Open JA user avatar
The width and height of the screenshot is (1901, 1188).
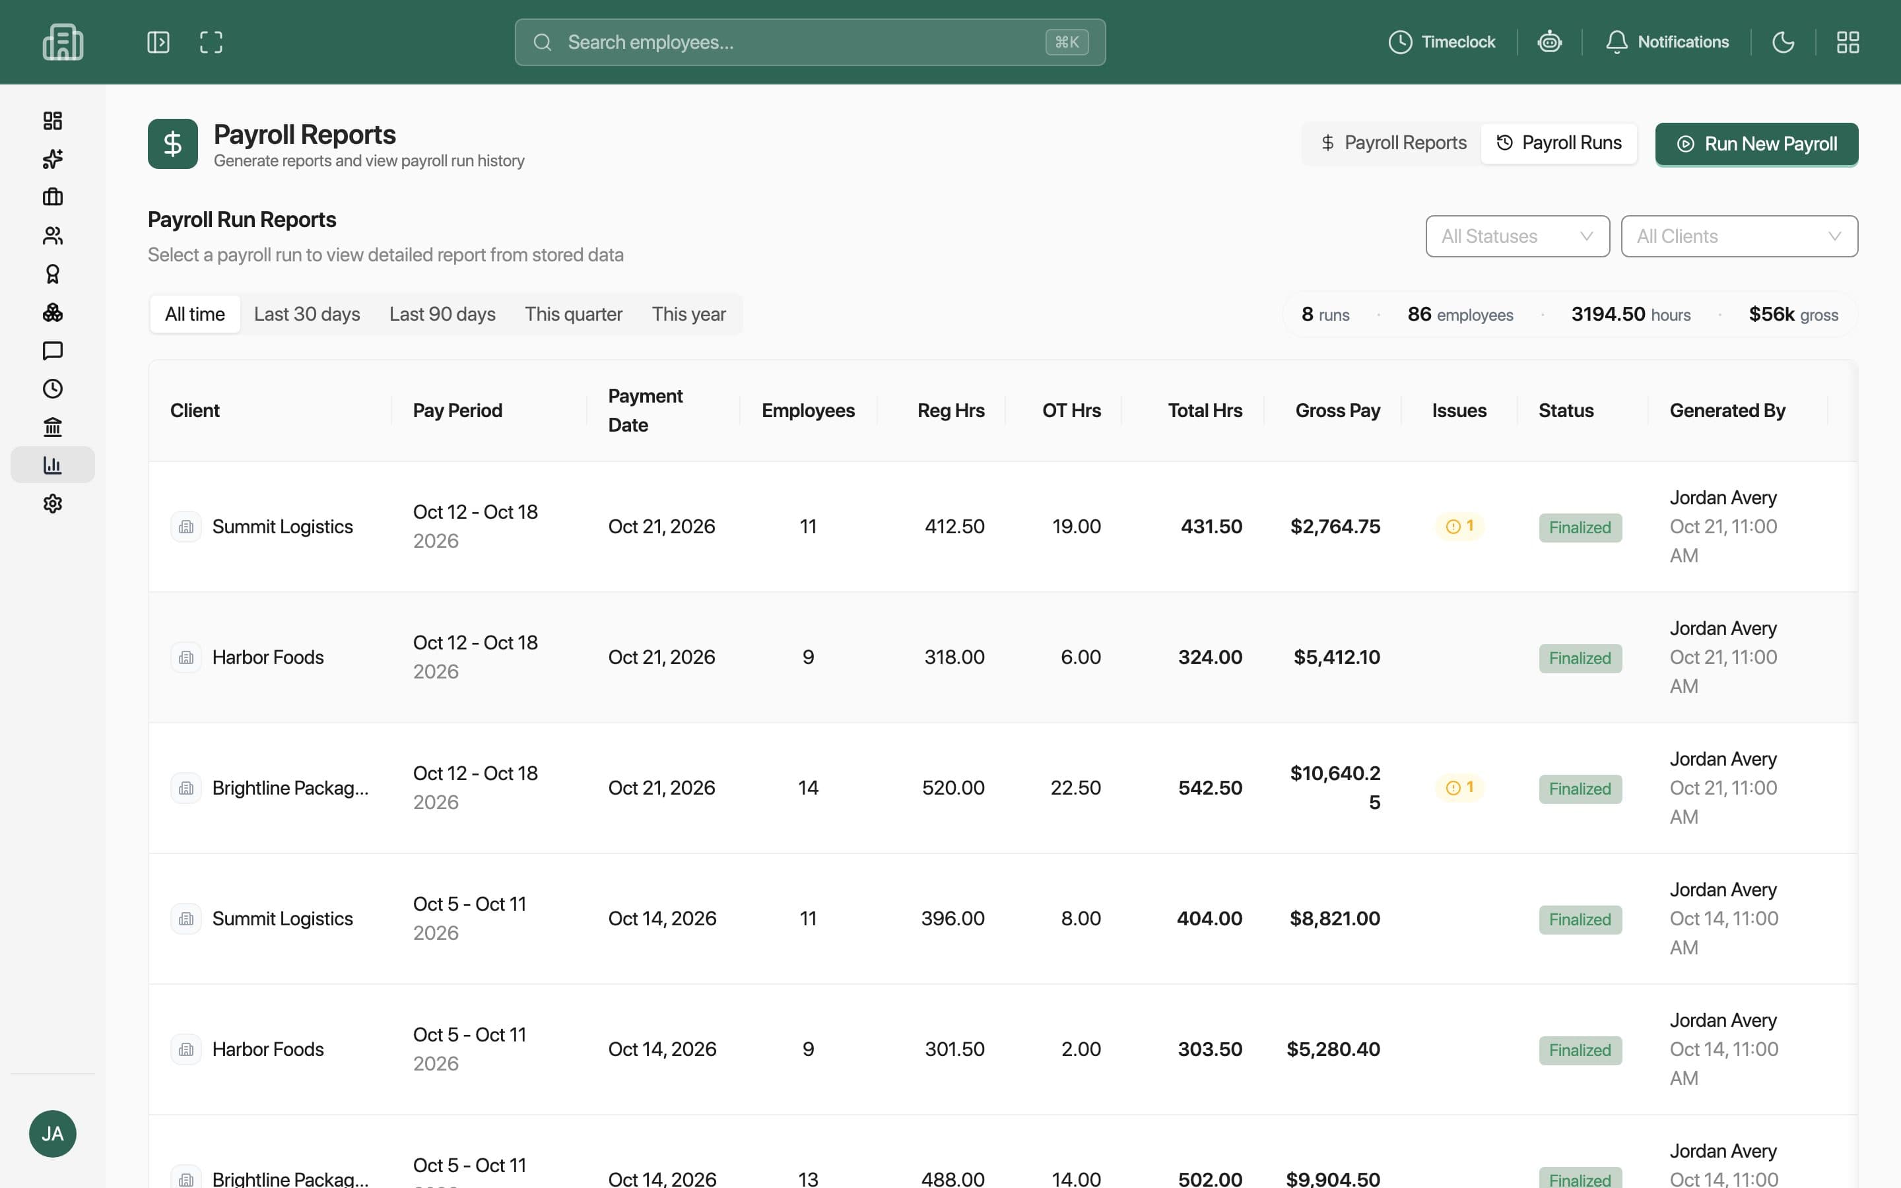(x=53, y=1133)
